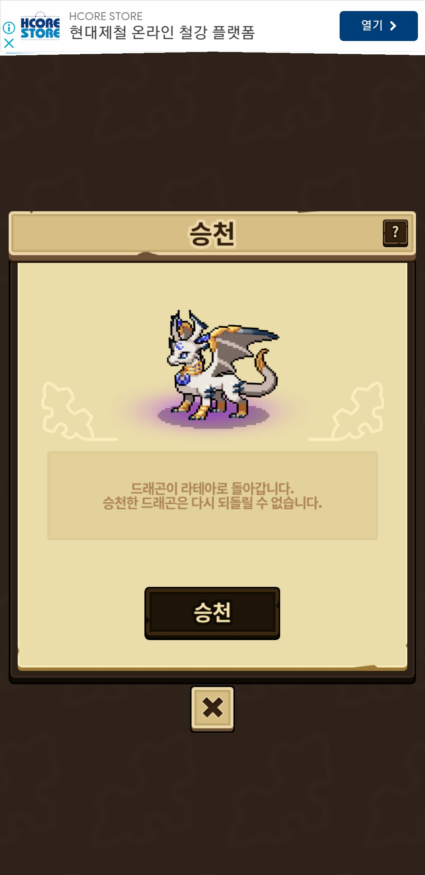Screen dimensions: 425x875
Task: Open the 현대제철 온라인 철강 플랫폼 ad link
Action: coord(162,33)
